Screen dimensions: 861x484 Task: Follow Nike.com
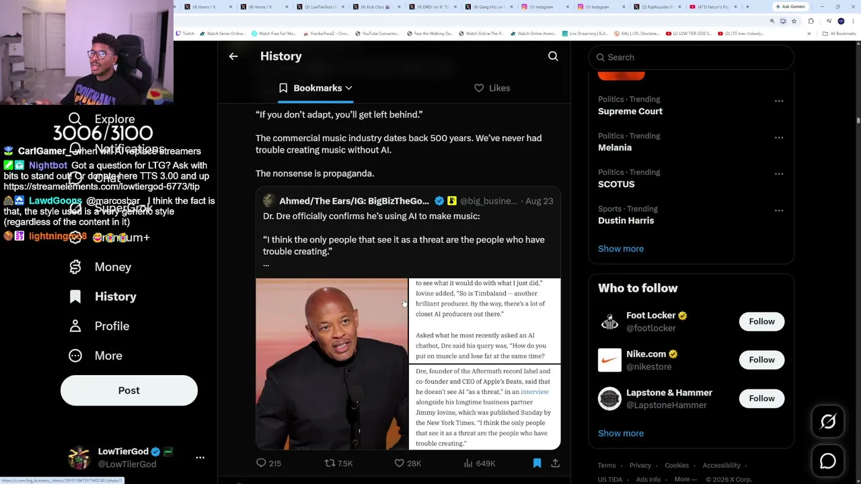tap(762, 360)
